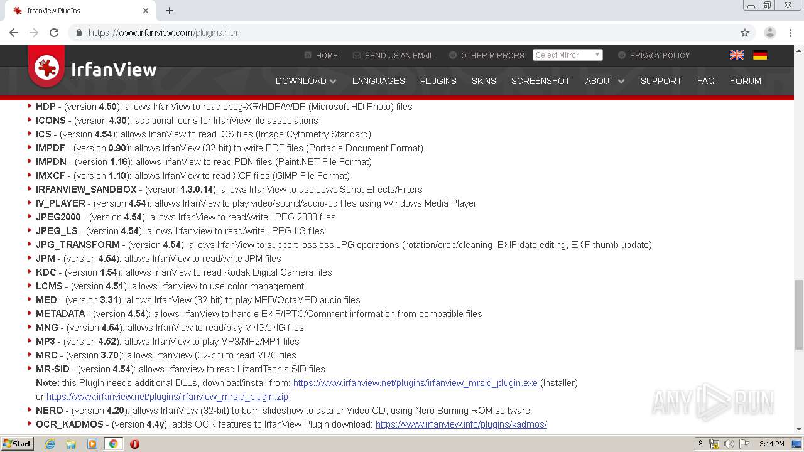The image size is (804, 452).
Task: Open a new browser tab
Action: click(170, 11)
